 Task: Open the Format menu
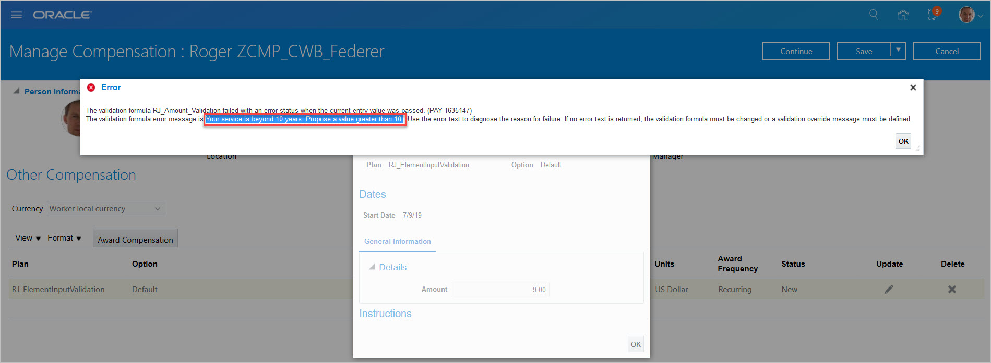tap(64, 238)
